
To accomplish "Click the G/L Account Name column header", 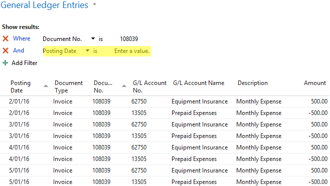I will 199,83.
